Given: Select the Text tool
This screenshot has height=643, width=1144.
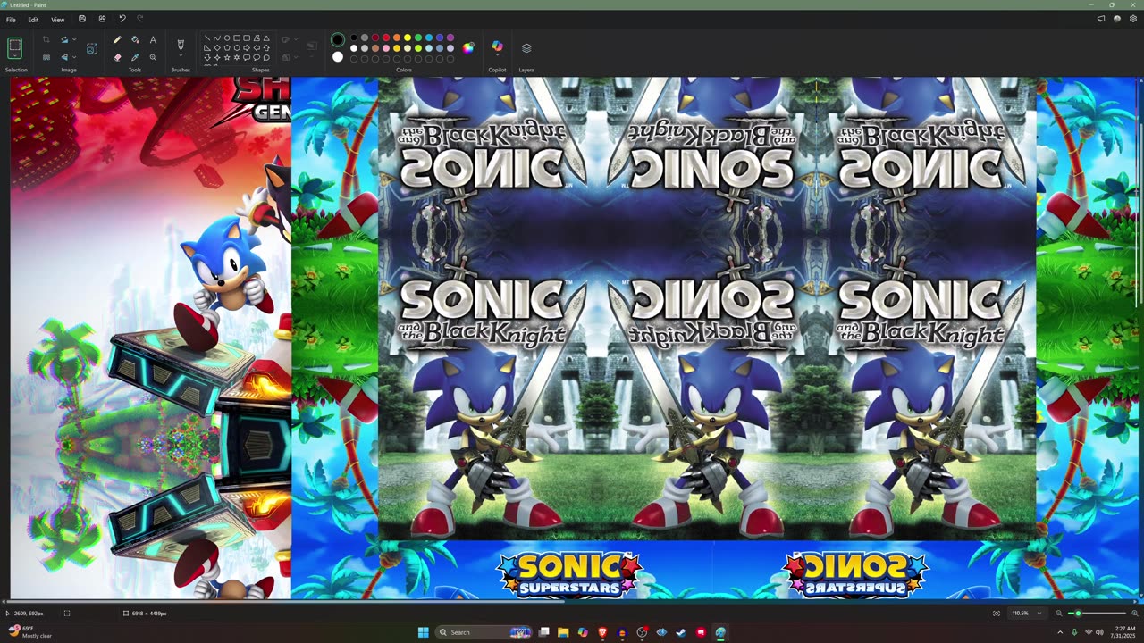Looking at the screenshot, I should click(153, 40).
